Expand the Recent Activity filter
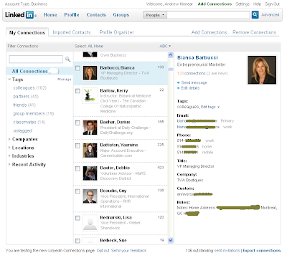 [x=9, y=164]
